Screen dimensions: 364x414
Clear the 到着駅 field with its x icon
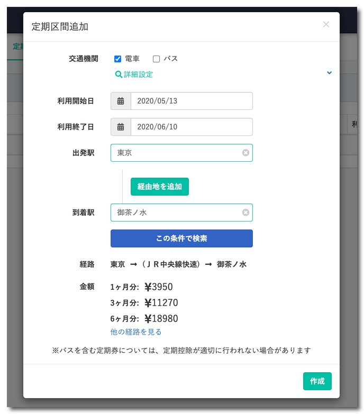pos(245,213)
